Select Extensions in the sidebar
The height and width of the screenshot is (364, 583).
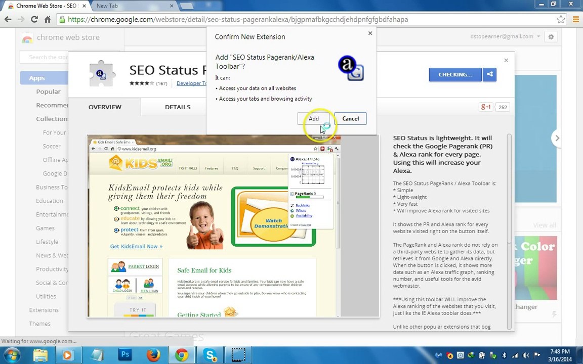click(x=44, y=310)
